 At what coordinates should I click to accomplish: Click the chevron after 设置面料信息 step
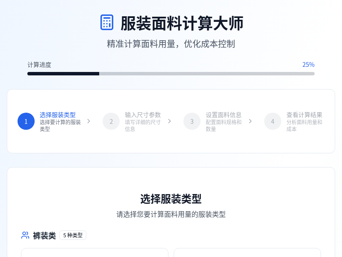(x=250, y=121)
